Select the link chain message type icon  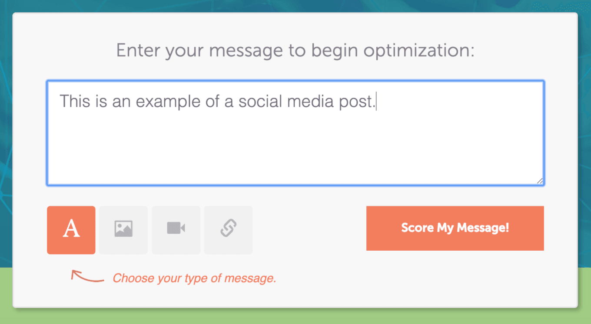(228, 230)
